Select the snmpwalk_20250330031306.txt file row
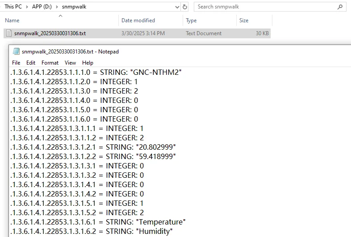Image resolution: width=351 pixels, height=237 pixels. (x=137, y=33)
